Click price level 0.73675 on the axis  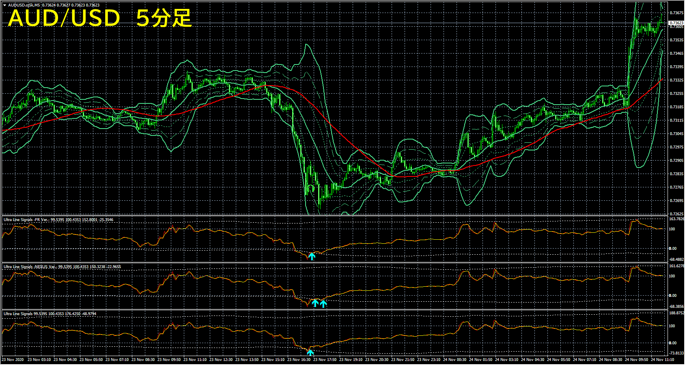pos(676,13)
